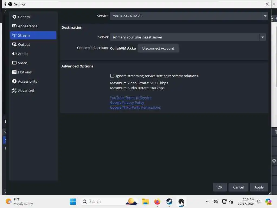The width and height of the screenshot is (277, 208).
Task: Open Appearance settings icon
Action: [14, 26]
